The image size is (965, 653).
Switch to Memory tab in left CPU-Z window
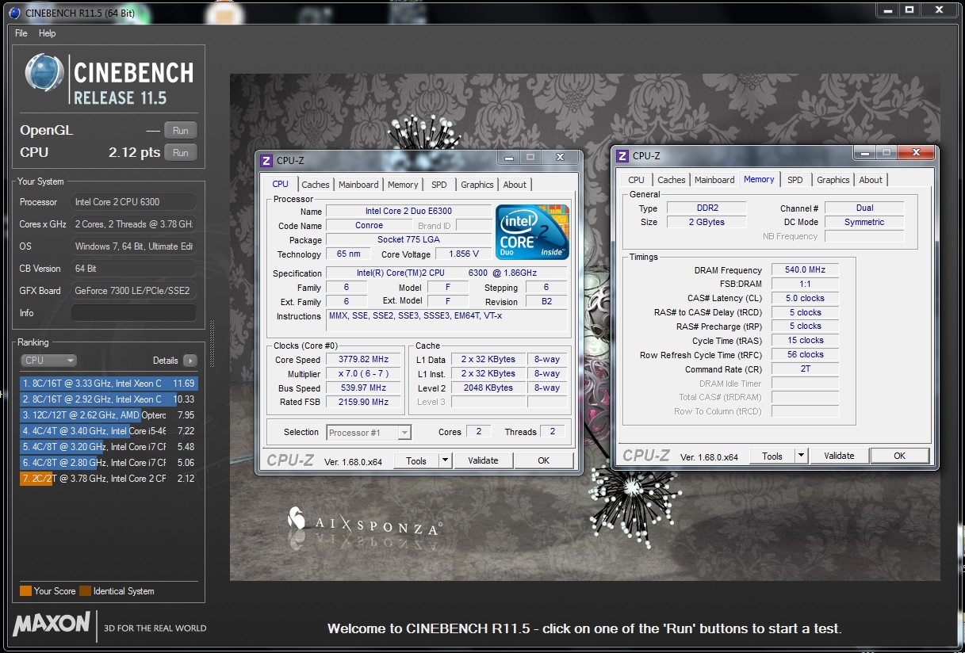[403, 185]
